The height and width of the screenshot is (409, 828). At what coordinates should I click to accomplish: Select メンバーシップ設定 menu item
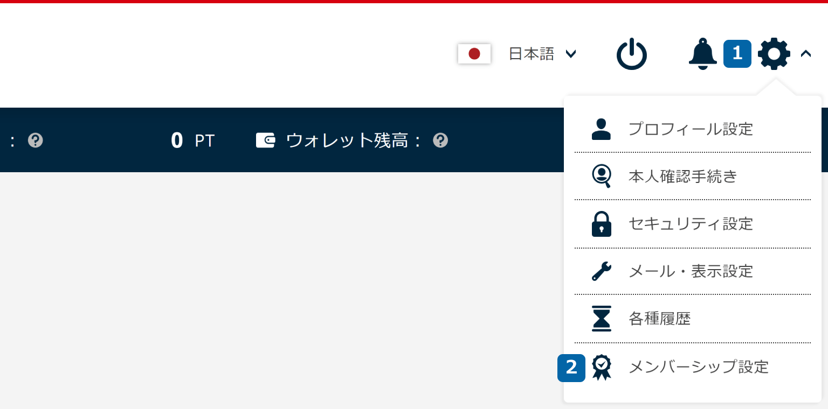coord(693,367)
